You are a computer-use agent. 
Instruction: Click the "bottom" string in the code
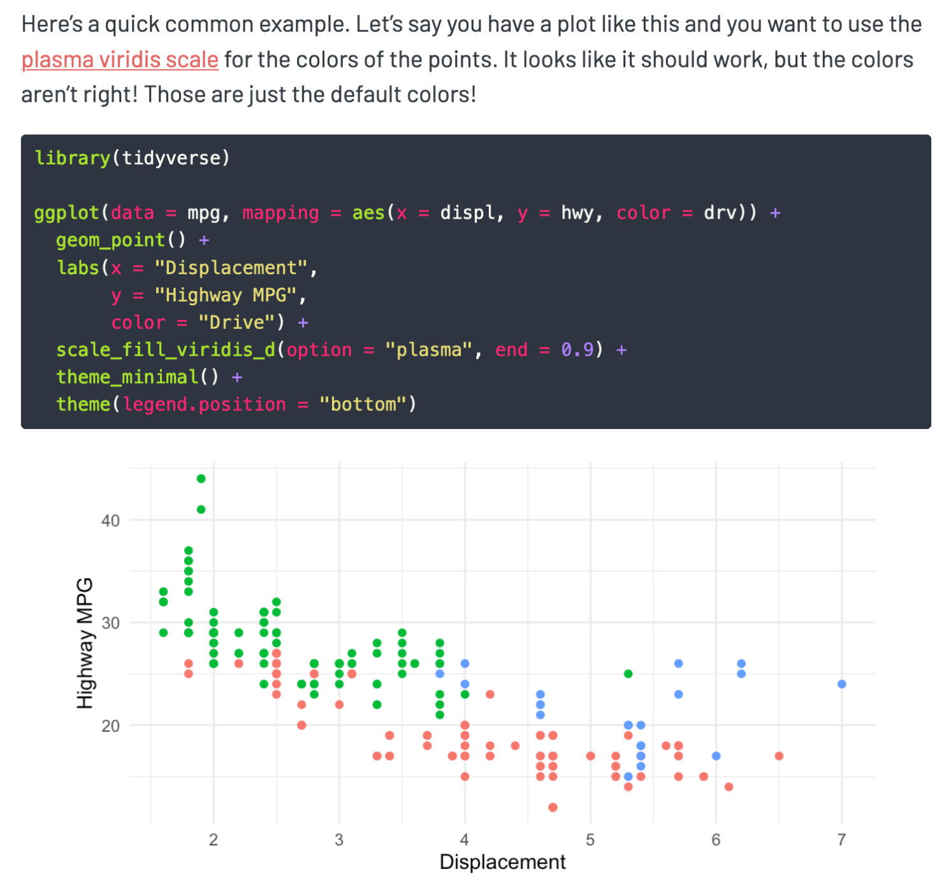pyautogui.click(x=363, y=404)
